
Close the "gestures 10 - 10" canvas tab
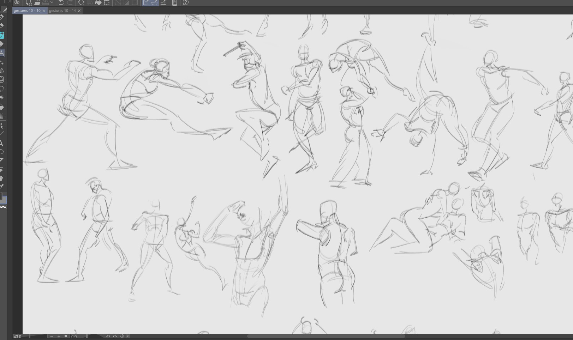click(x=44, y=11)
